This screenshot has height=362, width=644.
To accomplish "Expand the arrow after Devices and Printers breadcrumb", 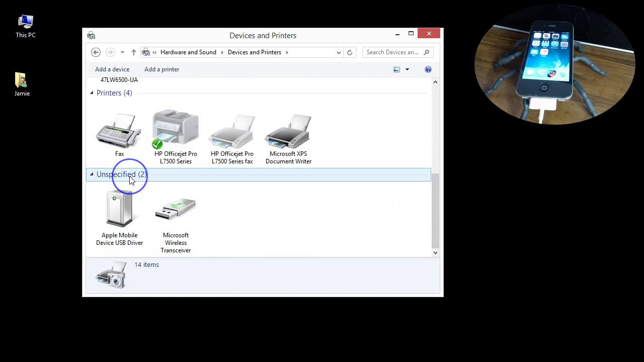I will (x=287, y=52).
